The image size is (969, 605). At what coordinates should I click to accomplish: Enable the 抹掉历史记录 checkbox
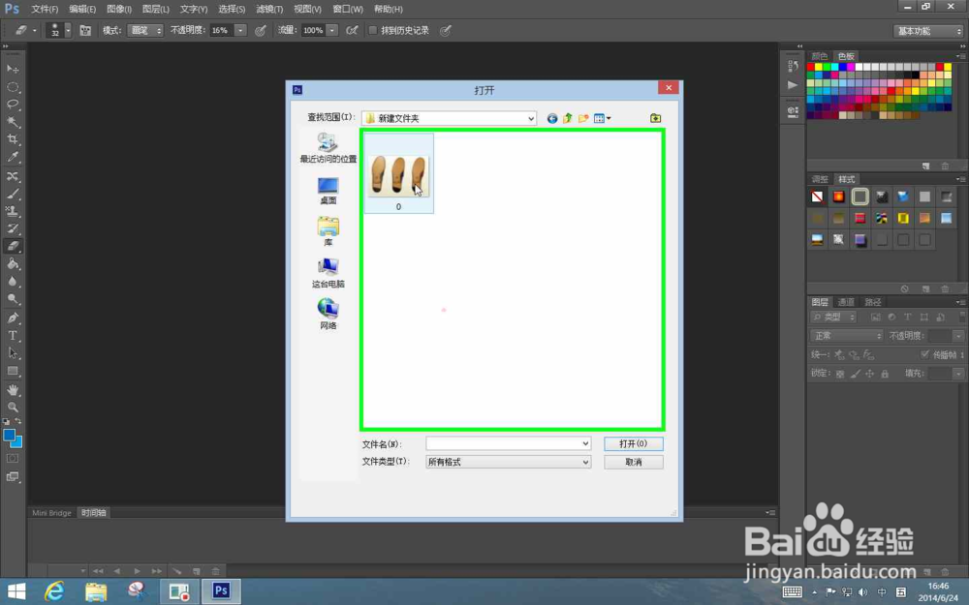pyautogui.click(x=373, y=30)
